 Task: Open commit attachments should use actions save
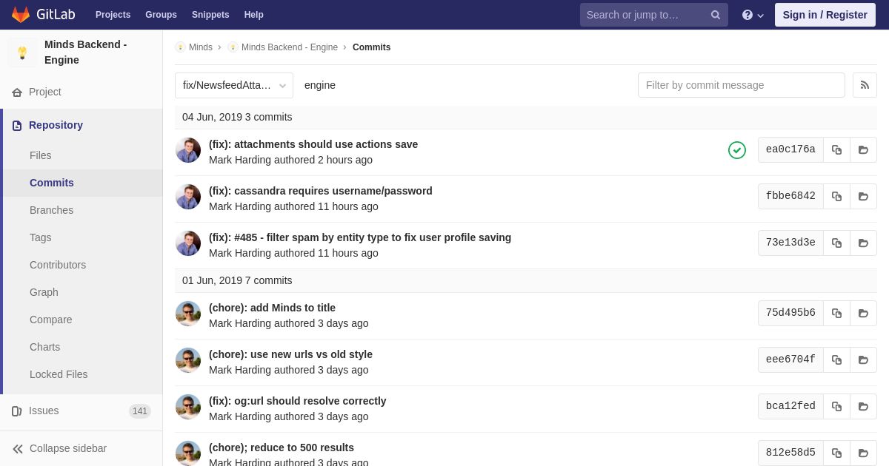click(x=313, y=144)
